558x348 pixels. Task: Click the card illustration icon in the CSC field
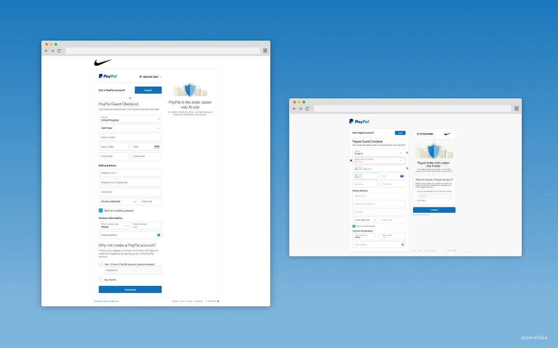click(157, 147)
